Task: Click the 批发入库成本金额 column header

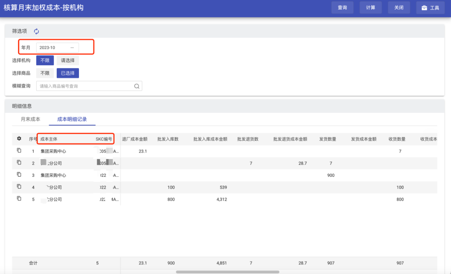Action: click(x=210, y=139)
